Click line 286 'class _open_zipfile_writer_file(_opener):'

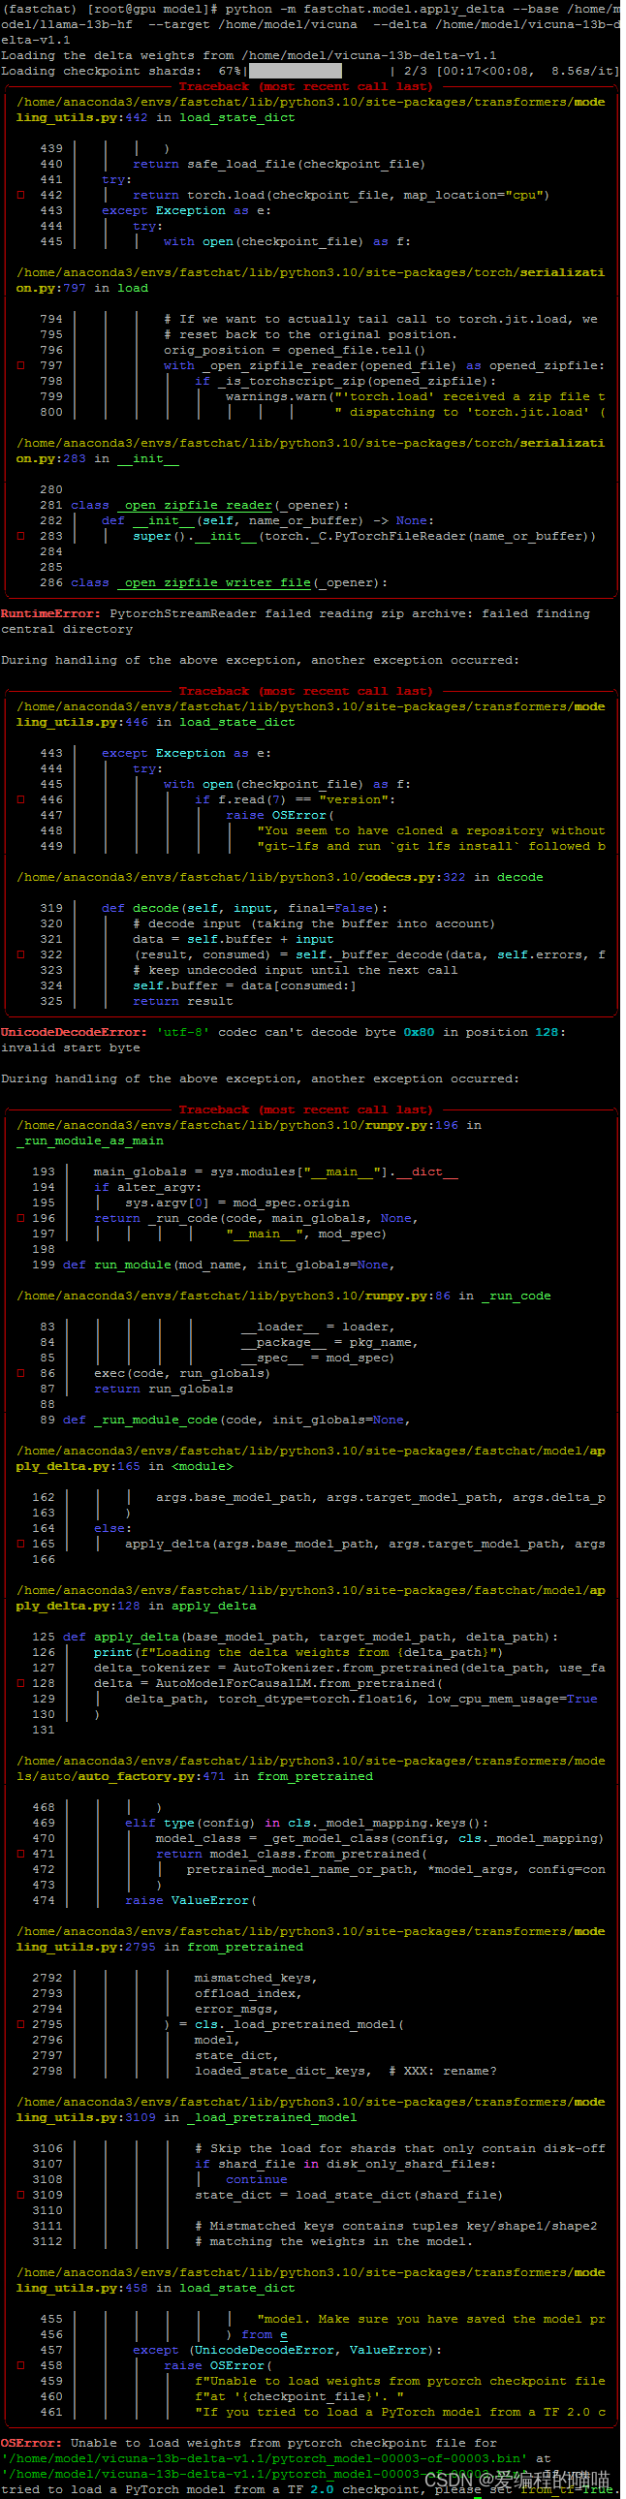(230, 583)
